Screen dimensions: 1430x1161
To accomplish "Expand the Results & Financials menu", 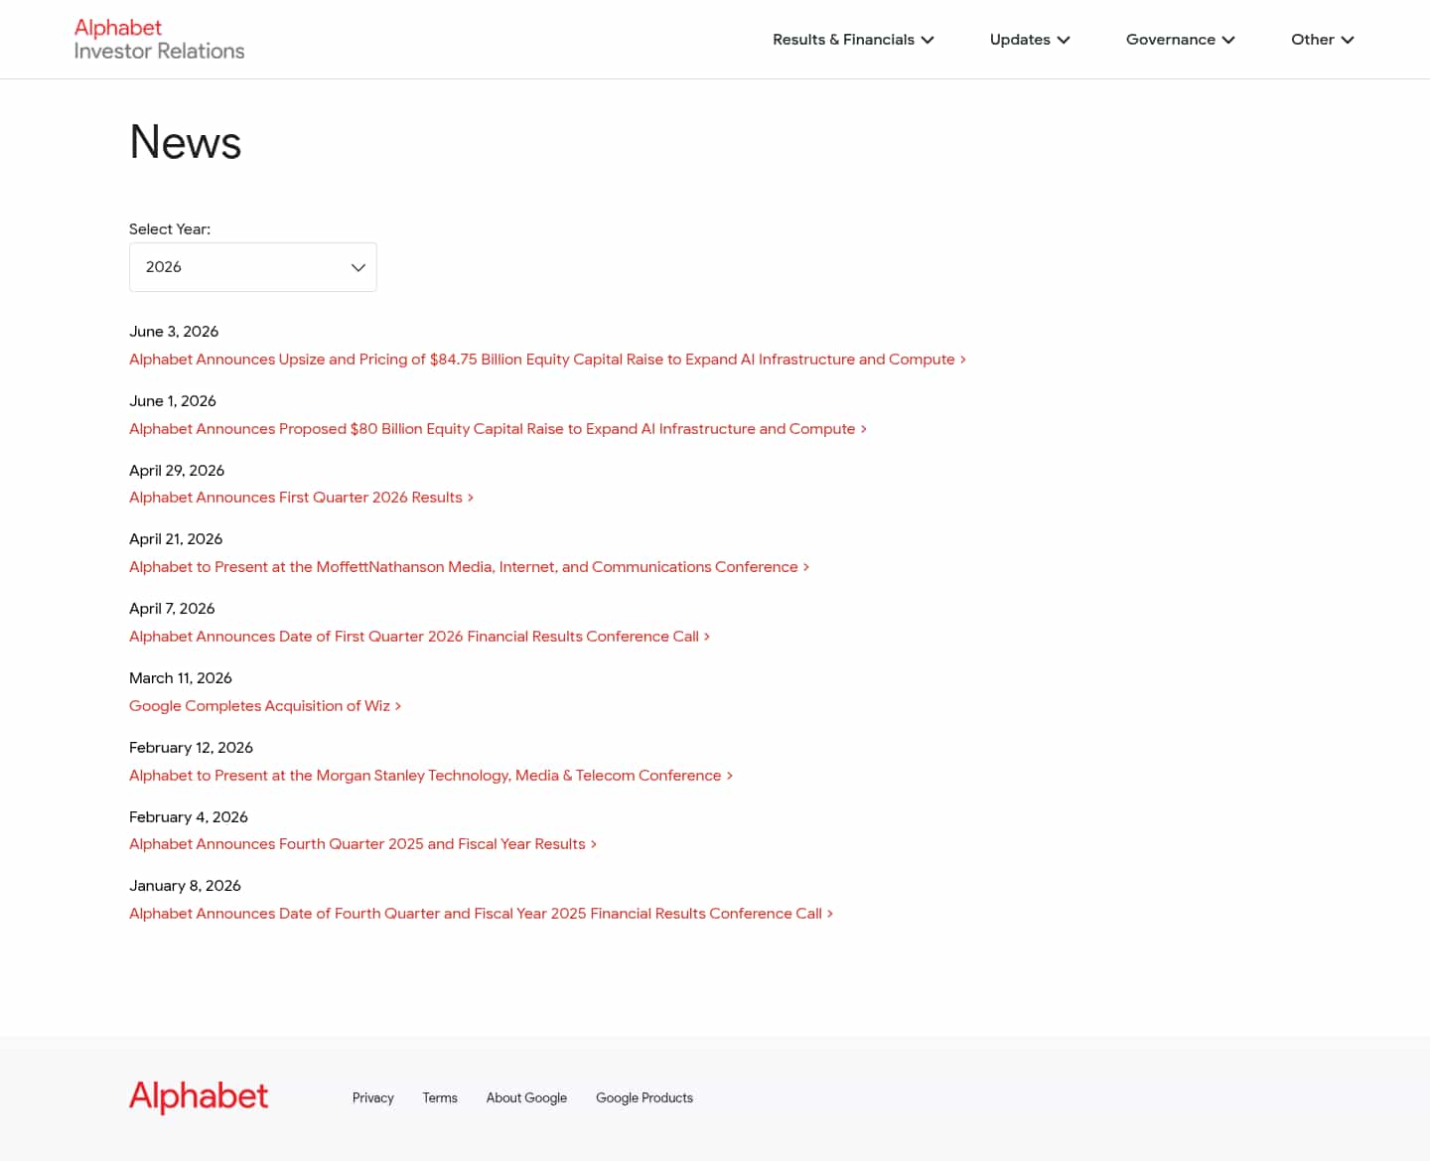I will point(853,40).
